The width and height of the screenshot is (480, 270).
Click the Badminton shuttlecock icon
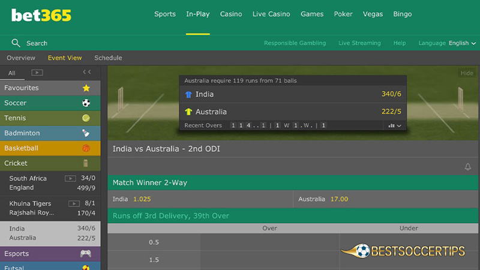tap(86, 133)
